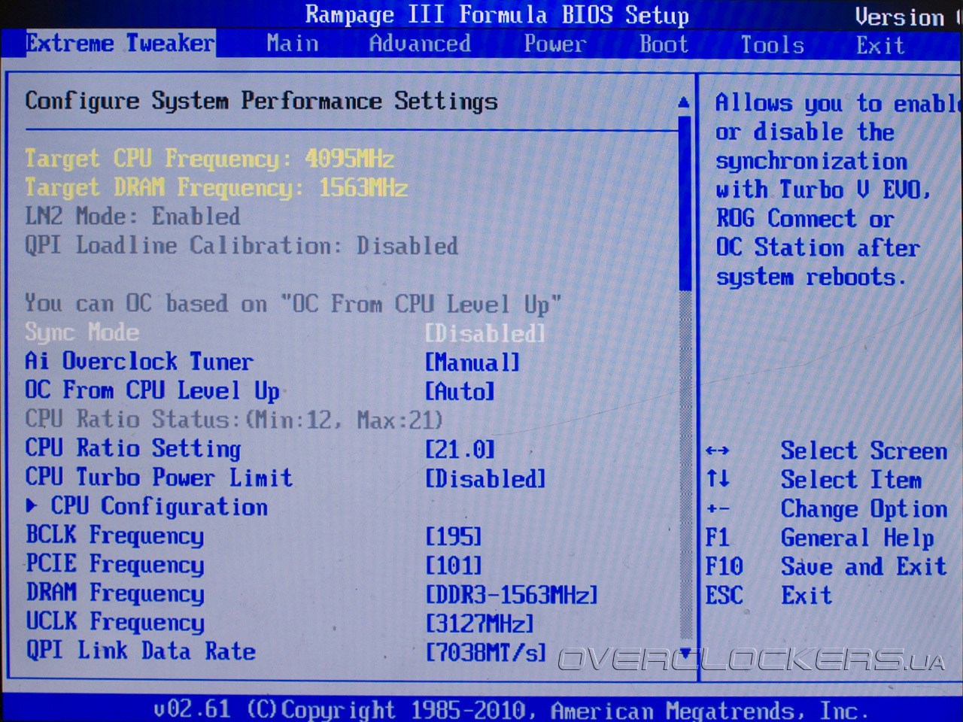Click the plus-minus key icon
Screen dimensions: 963x722
coord(718,509)
